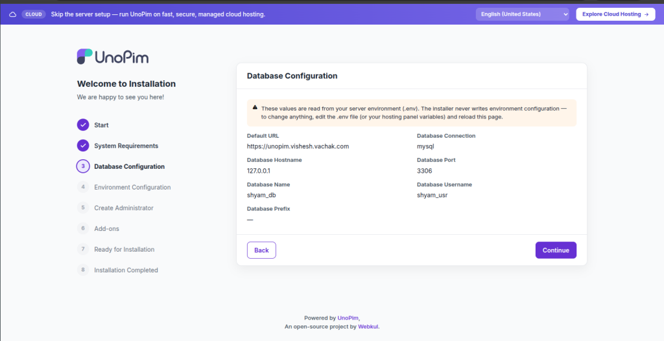Click the Database Connection value mysql

coord(425,147)
